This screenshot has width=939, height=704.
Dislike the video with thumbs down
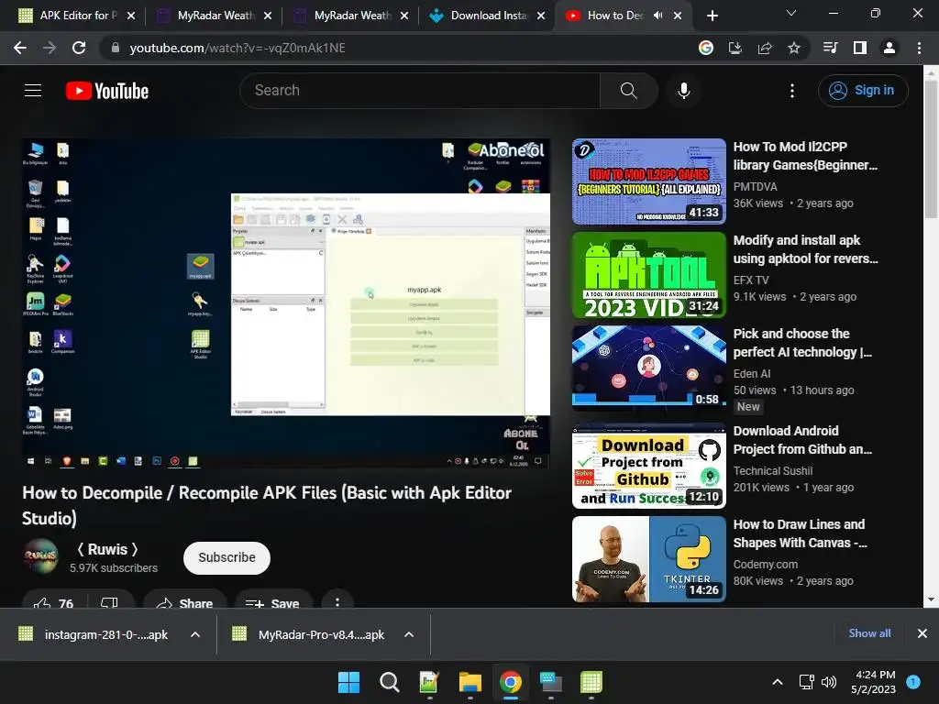click(x=110, y=600)
